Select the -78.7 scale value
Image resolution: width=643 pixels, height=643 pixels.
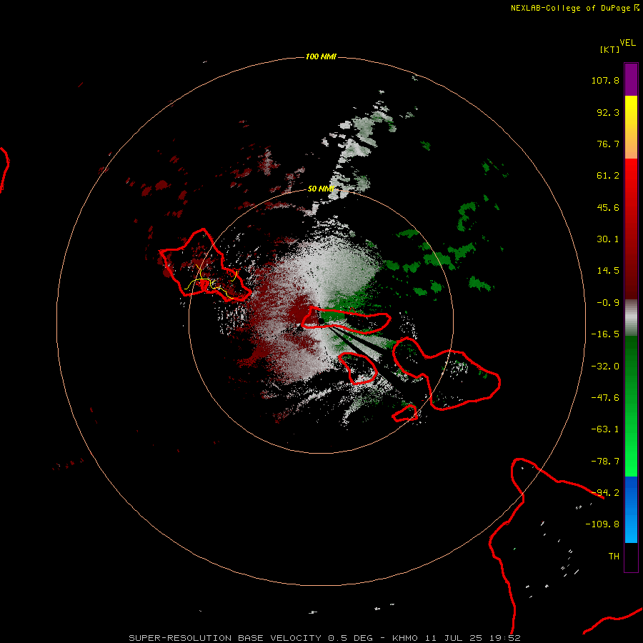pyautogui.click(x=605, y=462)
